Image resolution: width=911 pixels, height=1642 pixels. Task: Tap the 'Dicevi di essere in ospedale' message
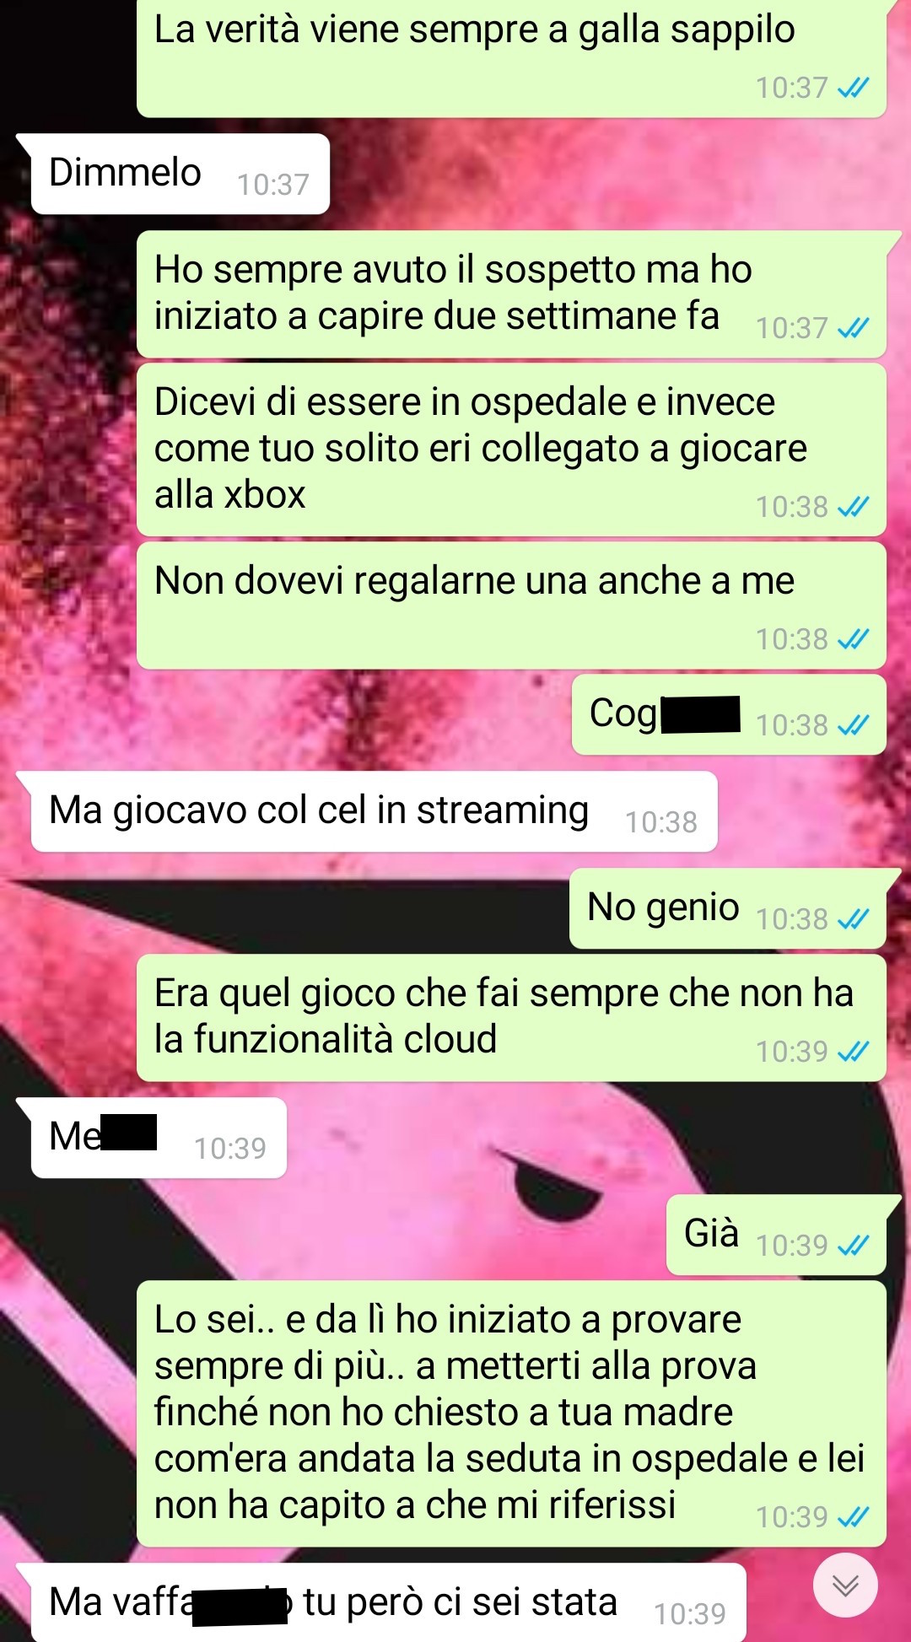click(x=511, y=450)
